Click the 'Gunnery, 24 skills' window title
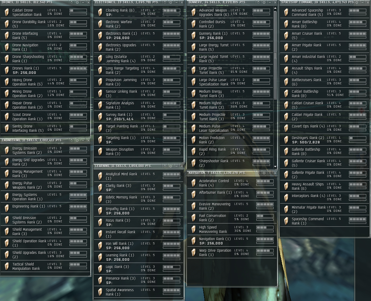The width and height of the screenshot is (371, 301). pos(218,2)
